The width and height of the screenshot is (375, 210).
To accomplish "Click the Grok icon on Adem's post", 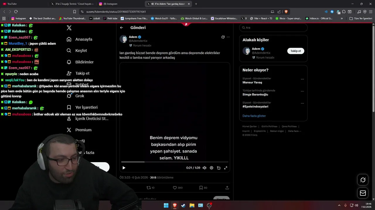I will click(223, 37).
